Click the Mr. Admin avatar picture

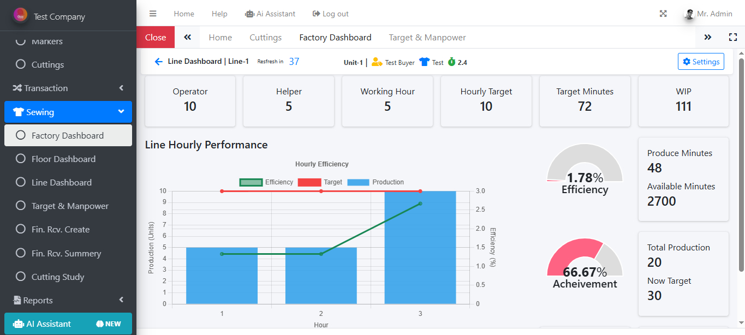pyautogui.click(x=690, y=14)
